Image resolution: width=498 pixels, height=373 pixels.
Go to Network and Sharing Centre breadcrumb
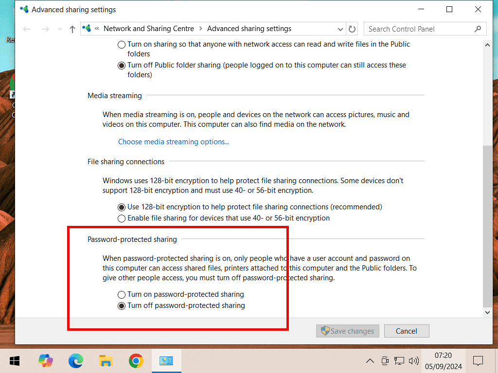148,29
